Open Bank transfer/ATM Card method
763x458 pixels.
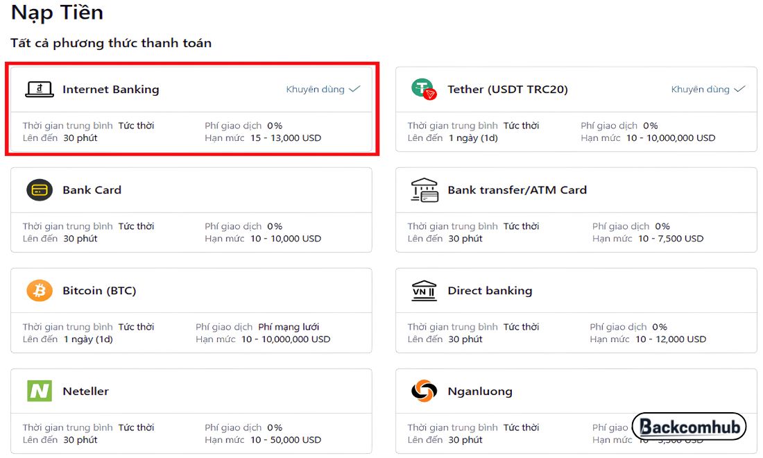pos(576,210)
